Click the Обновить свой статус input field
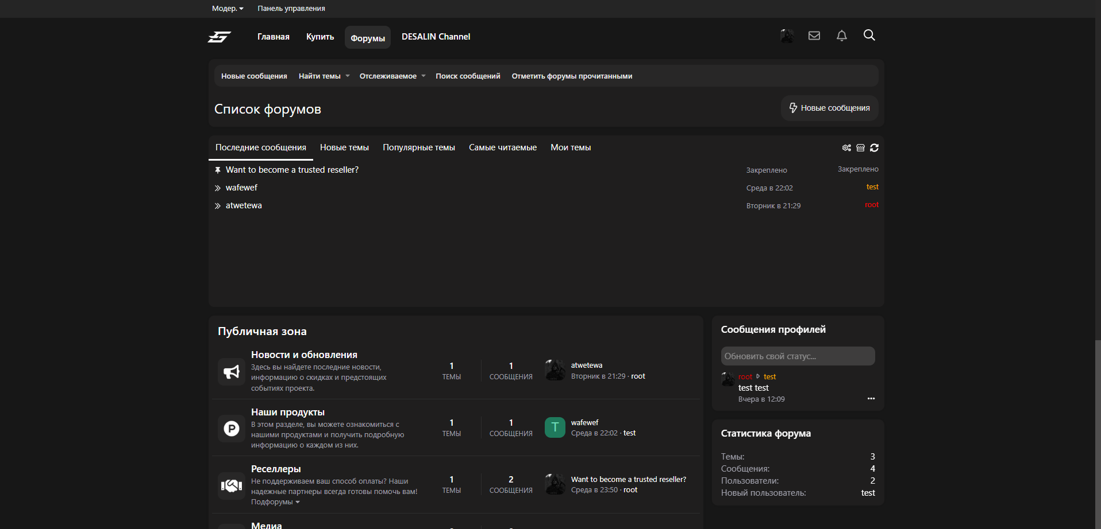The height and width of the screenshot is (529, 1101). pyautogui.click(x=797, y=356)
